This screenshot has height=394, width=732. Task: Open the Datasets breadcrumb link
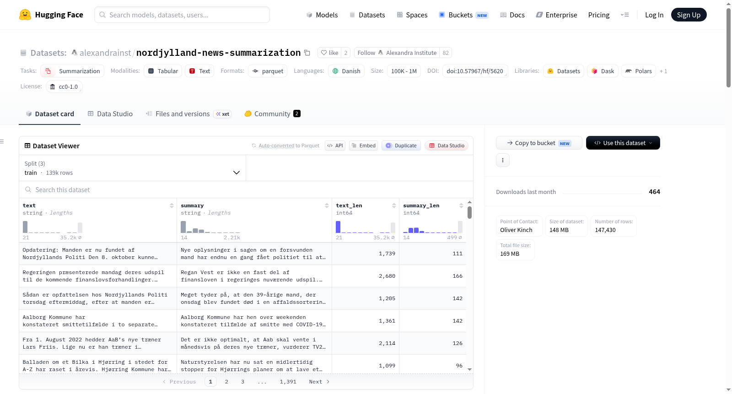point(48,53)
